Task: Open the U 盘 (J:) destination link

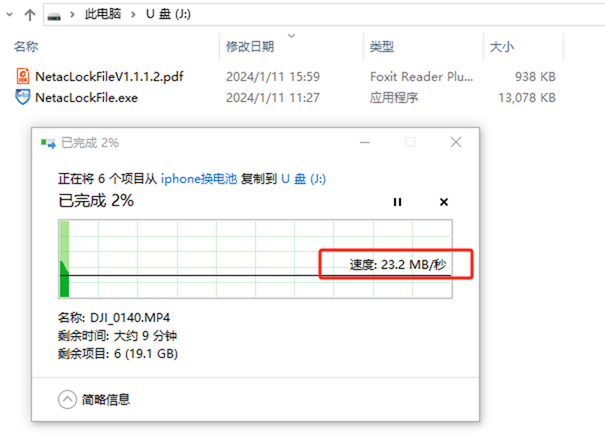Action: pos(304,178)
